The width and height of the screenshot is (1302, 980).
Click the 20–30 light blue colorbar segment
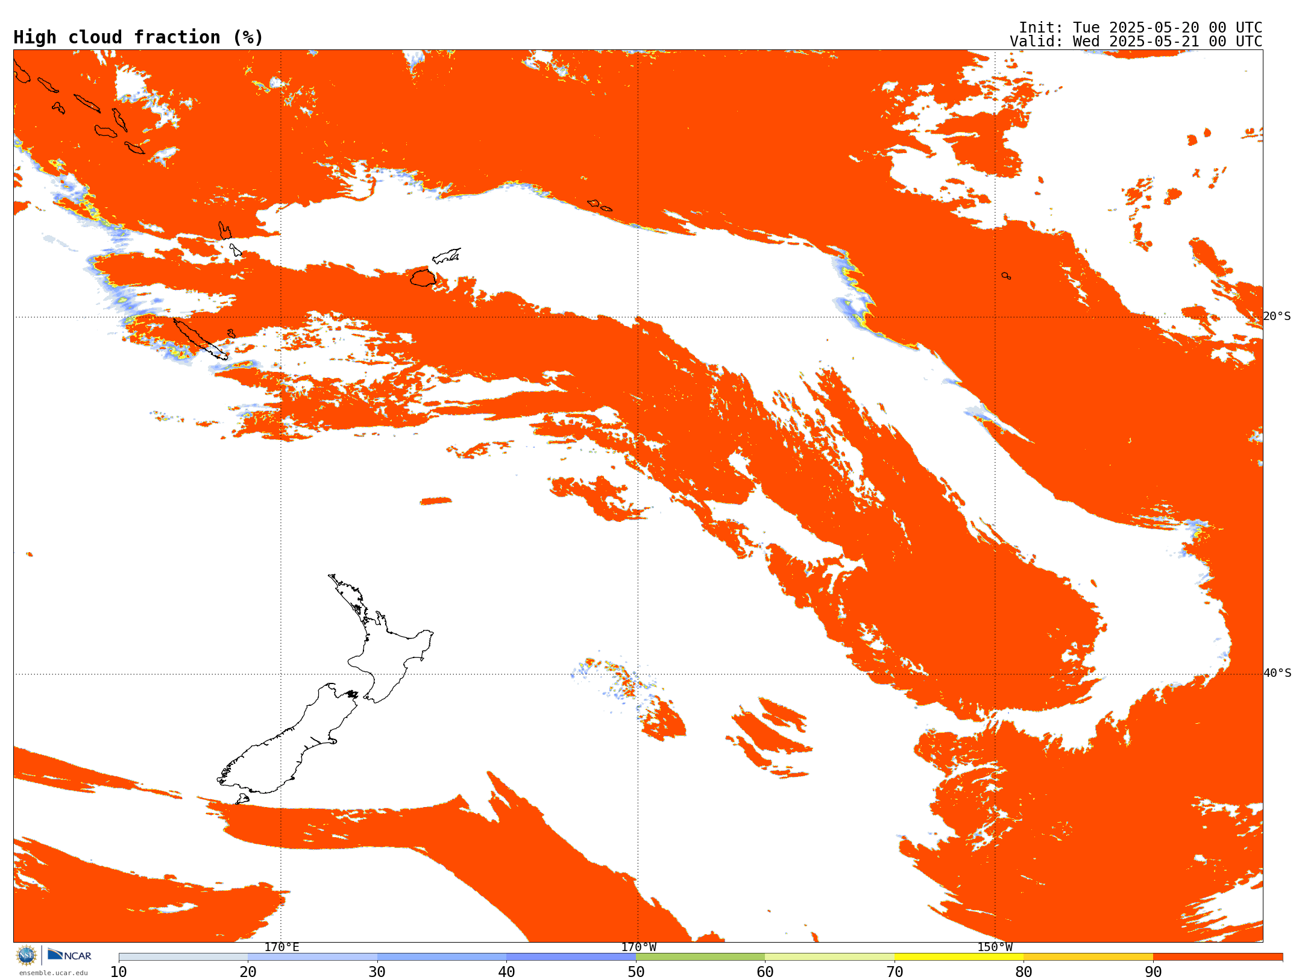[x=312, y=957]
